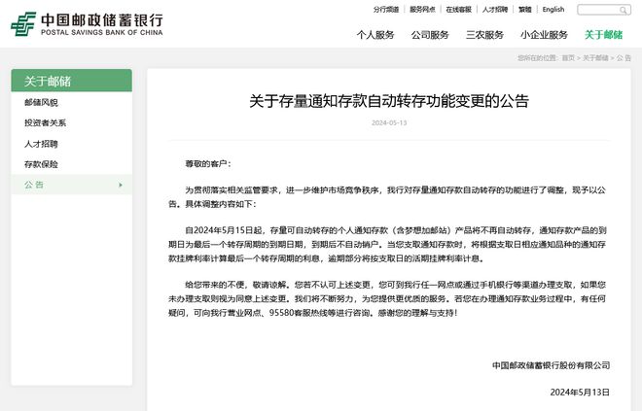The height and width of the screenshot is (411, 642).
Task: Switch to 繁體 version
Action: click(525, 10)
